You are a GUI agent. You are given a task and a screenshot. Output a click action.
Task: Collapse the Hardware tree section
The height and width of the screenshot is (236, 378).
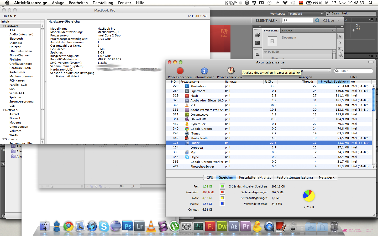click(3, 26)
